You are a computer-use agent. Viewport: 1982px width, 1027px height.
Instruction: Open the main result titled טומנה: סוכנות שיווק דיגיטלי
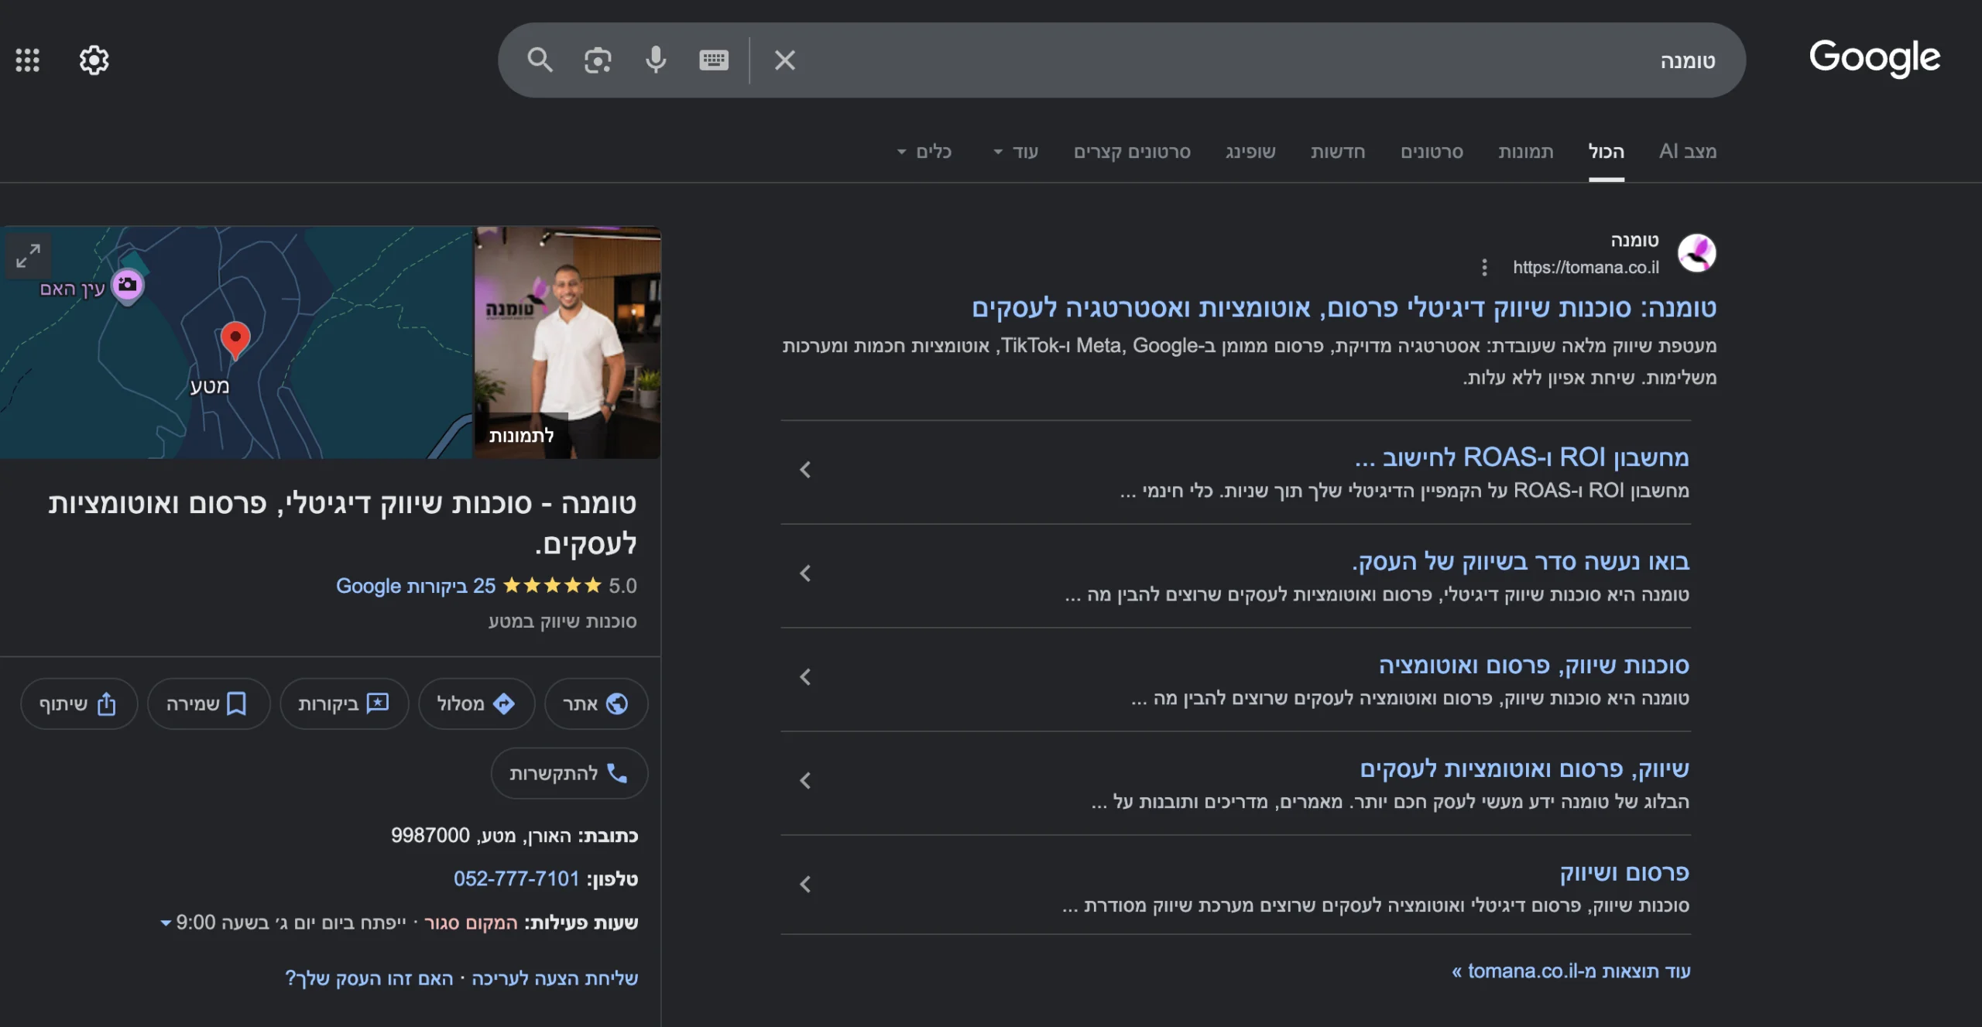(x=1344, y=308)
